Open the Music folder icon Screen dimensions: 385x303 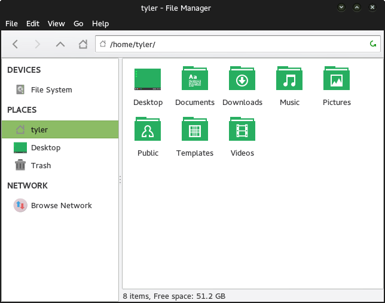289,78
